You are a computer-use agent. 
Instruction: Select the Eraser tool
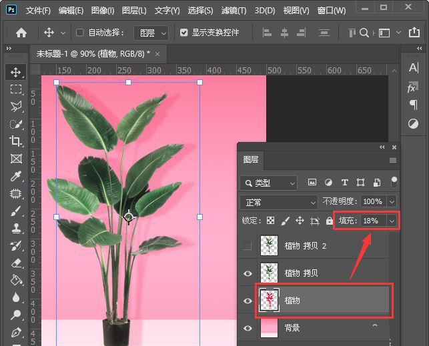[x=16, y=263]
